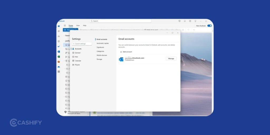Switch to the Home ribbon tab
The width and height of the screenshot is (270, 135).
coord(71,26)
